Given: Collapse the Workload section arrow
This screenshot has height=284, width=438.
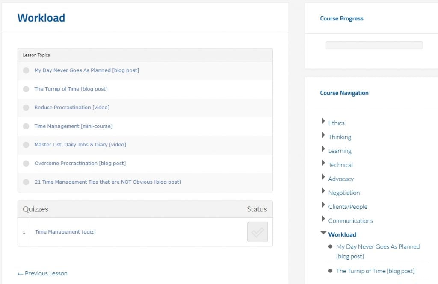Looking at the screenshot, I should (x=323, y=234).
